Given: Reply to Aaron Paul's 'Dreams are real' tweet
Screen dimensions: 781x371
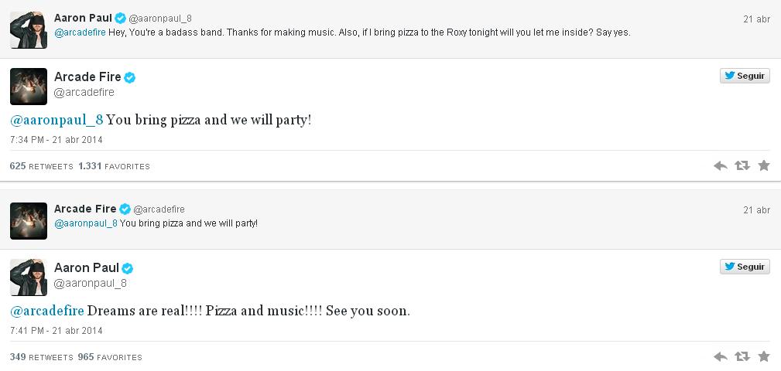Looking at the screenshot, I should [x=720, y=356].
